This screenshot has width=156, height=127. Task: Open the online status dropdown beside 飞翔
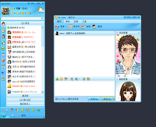click(14, 9)
